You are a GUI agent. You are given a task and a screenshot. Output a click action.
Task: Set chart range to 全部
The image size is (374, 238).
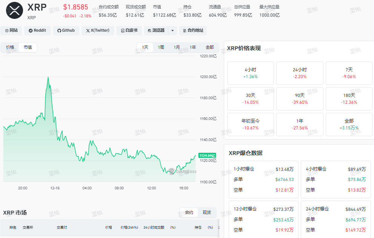(x=210, y=47)
